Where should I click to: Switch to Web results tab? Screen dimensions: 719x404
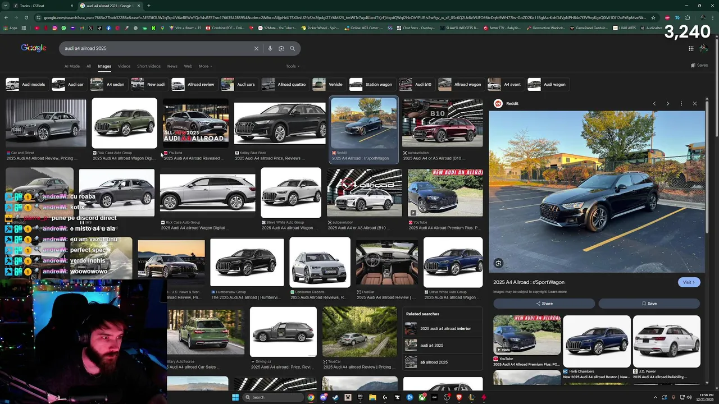pos(188,66)
